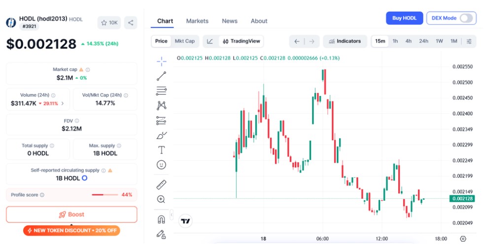Switch to the News tab
The height and width of the screenshot is (250, 486).
[x=230, y=21]
